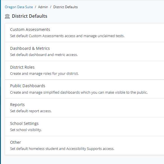Click 'Set default dashboard and metric access' text

44,55
